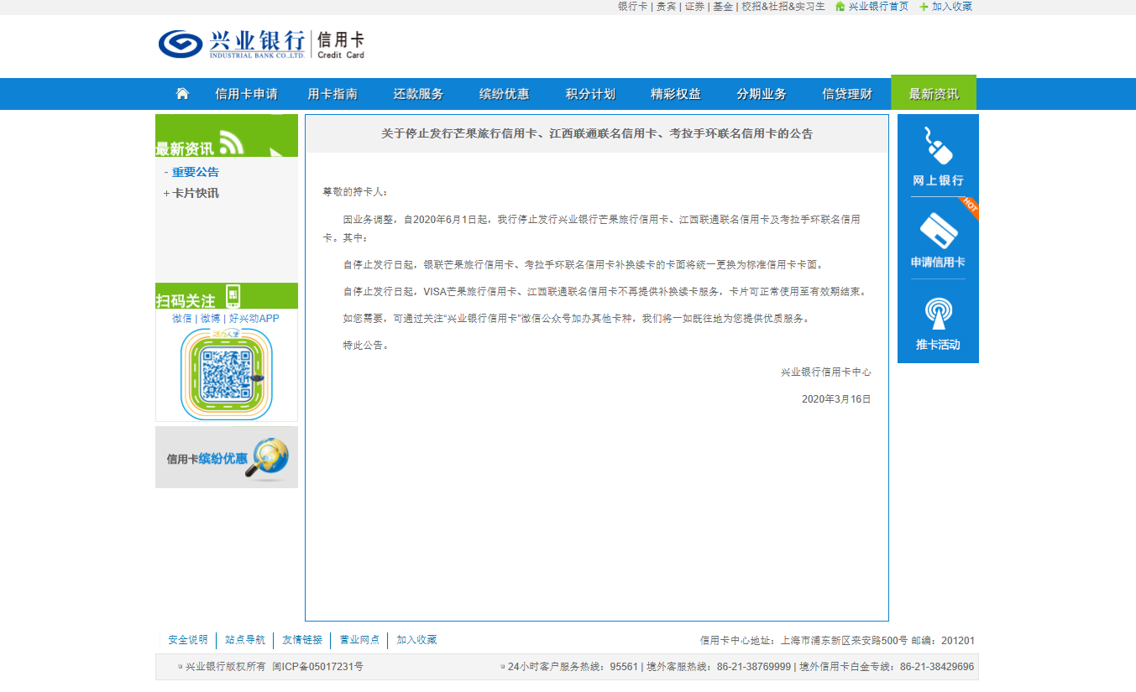The height and width of the screenshot is (692, 1136).
Task: Click the 微信 link
Action: tap(182, 319)
